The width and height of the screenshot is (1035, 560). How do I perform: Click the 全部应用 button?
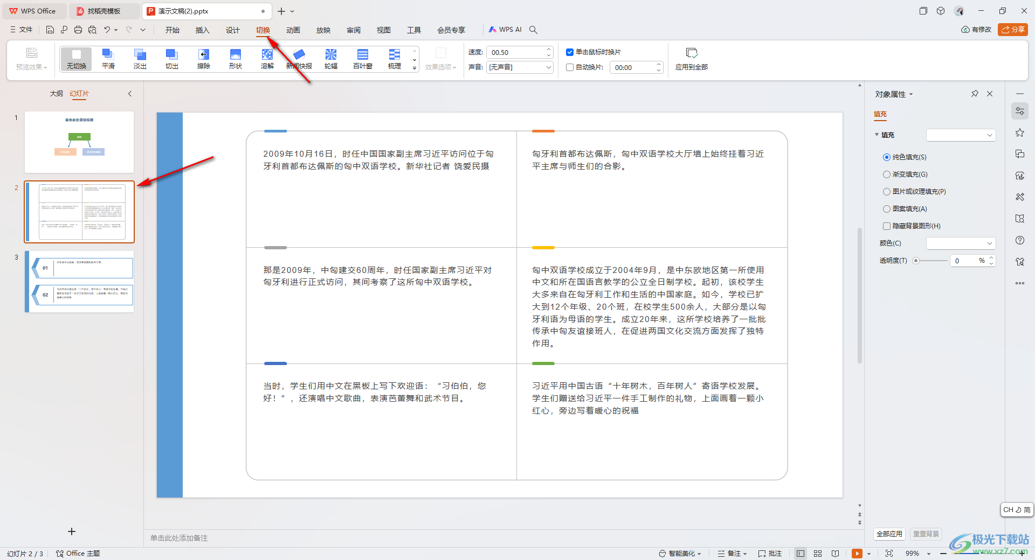889,534
